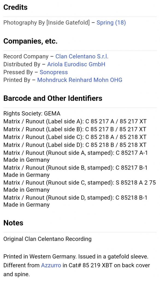This screenshot has width=160, height=281.
Task: Click the Credits section heading
Action: click(x=15, y=7)
